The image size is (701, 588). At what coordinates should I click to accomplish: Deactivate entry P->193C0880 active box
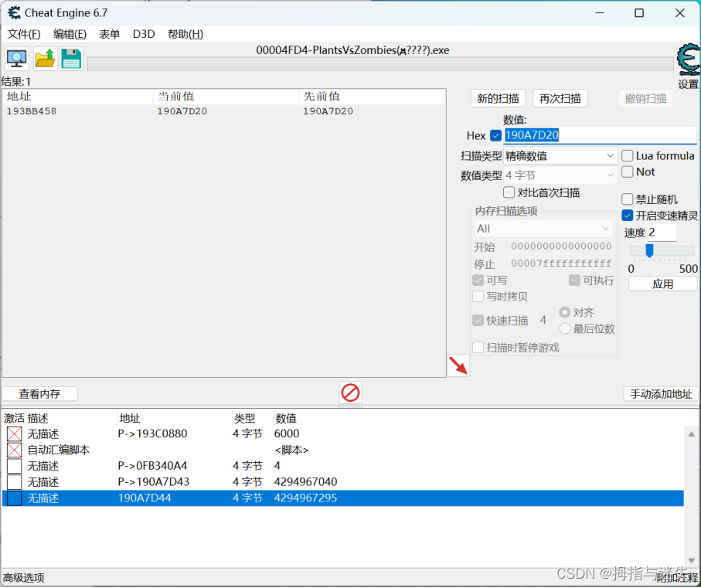[15, 433]
